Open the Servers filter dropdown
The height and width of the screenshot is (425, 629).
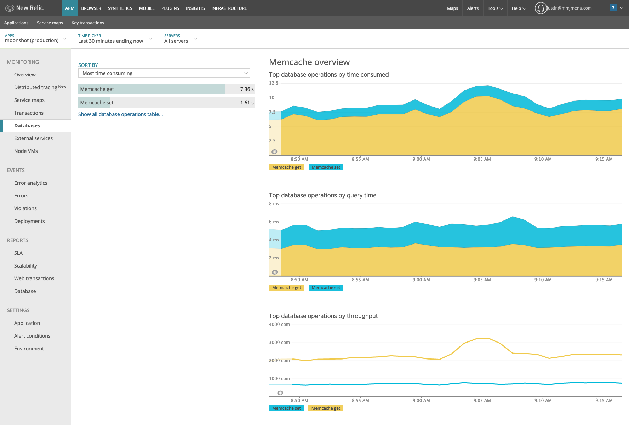tap(181, 39)
